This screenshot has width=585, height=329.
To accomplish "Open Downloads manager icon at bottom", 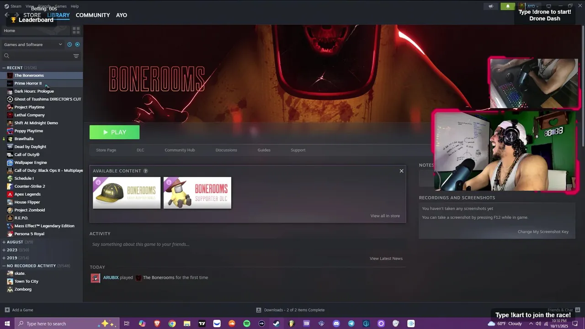I will point(259,310).
